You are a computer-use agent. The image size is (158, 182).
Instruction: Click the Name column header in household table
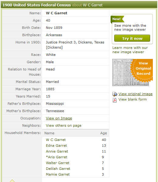click(x=49, y=133)
